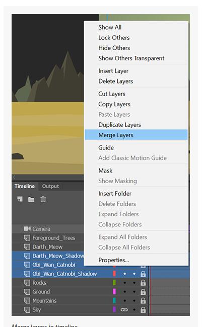Click the New Layer icon in timeline

tap(20, 199)
